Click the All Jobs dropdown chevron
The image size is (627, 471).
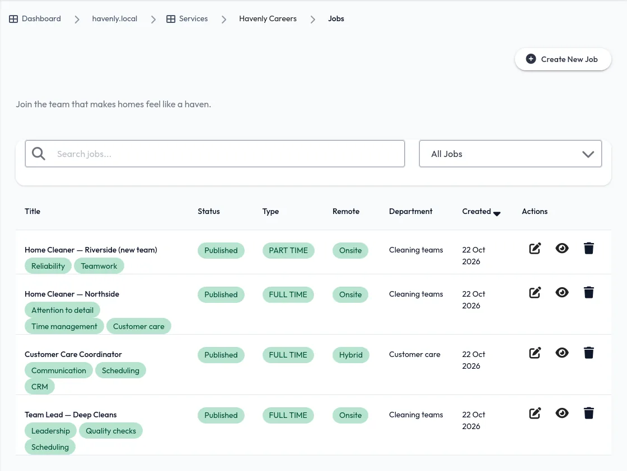click(588, 154)
